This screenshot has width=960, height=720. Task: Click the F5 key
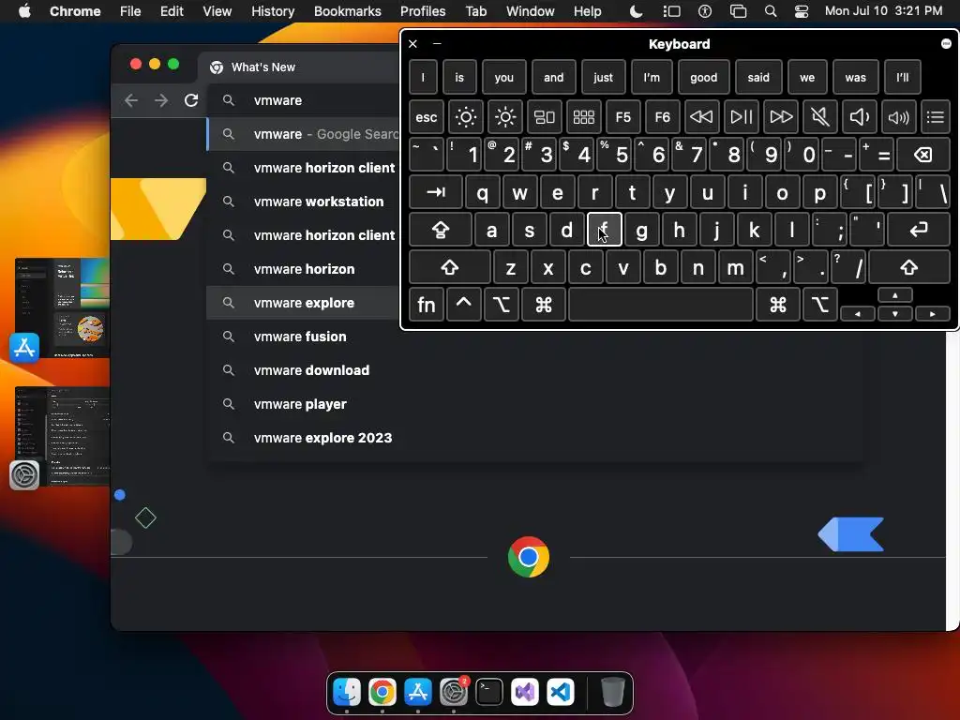(x=622, y=116)
